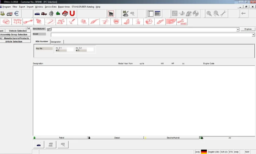
Task: Open the STAHLGRUBER-Katalog menu
Action: click(83, 7)
